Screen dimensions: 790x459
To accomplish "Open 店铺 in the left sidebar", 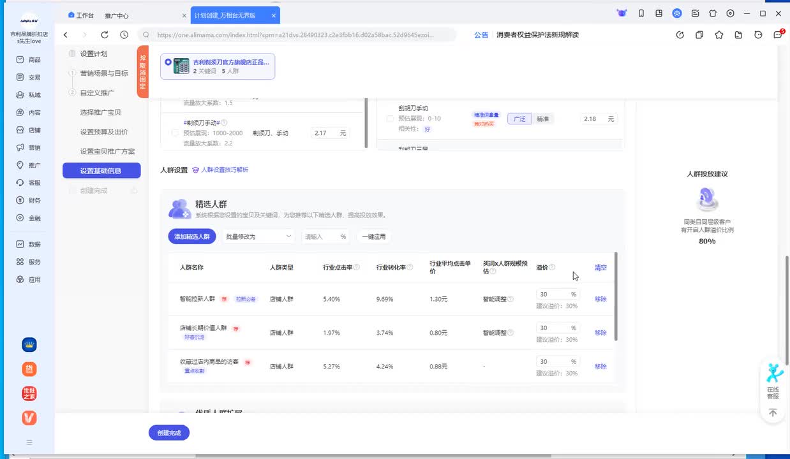I will point(28,130).
